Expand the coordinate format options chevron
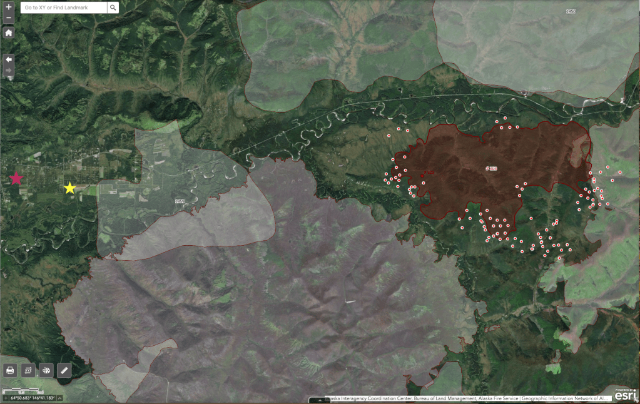The image size is (640, 404). tap(59, 398)
